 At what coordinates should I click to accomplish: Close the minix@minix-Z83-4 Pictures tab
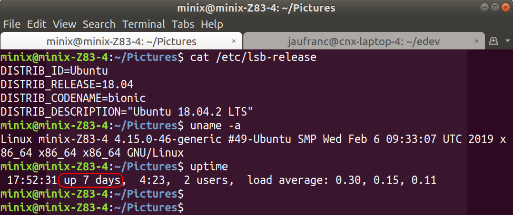tap(234, 41)
